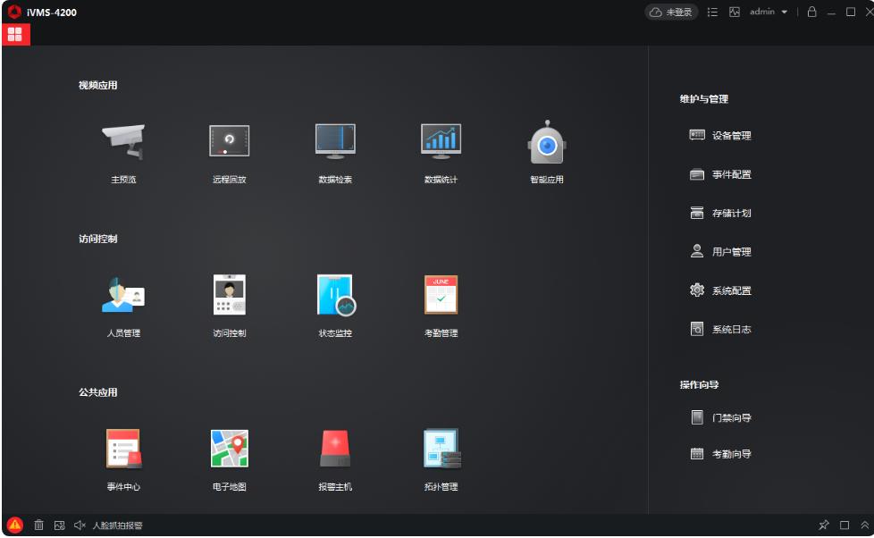Click the 未登录 cloud login button

(x=672, y=13)
